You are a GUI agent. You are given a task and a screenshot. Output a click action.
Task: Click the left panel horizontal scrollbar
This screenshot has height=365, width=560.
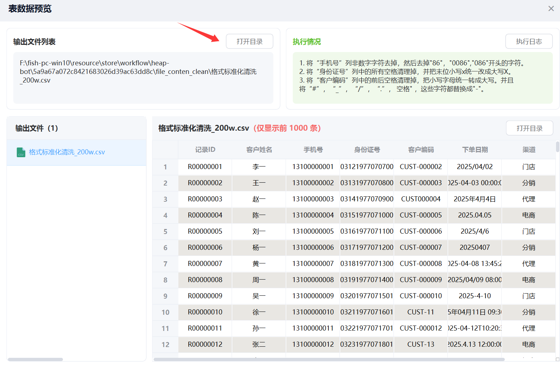(35, 359)
